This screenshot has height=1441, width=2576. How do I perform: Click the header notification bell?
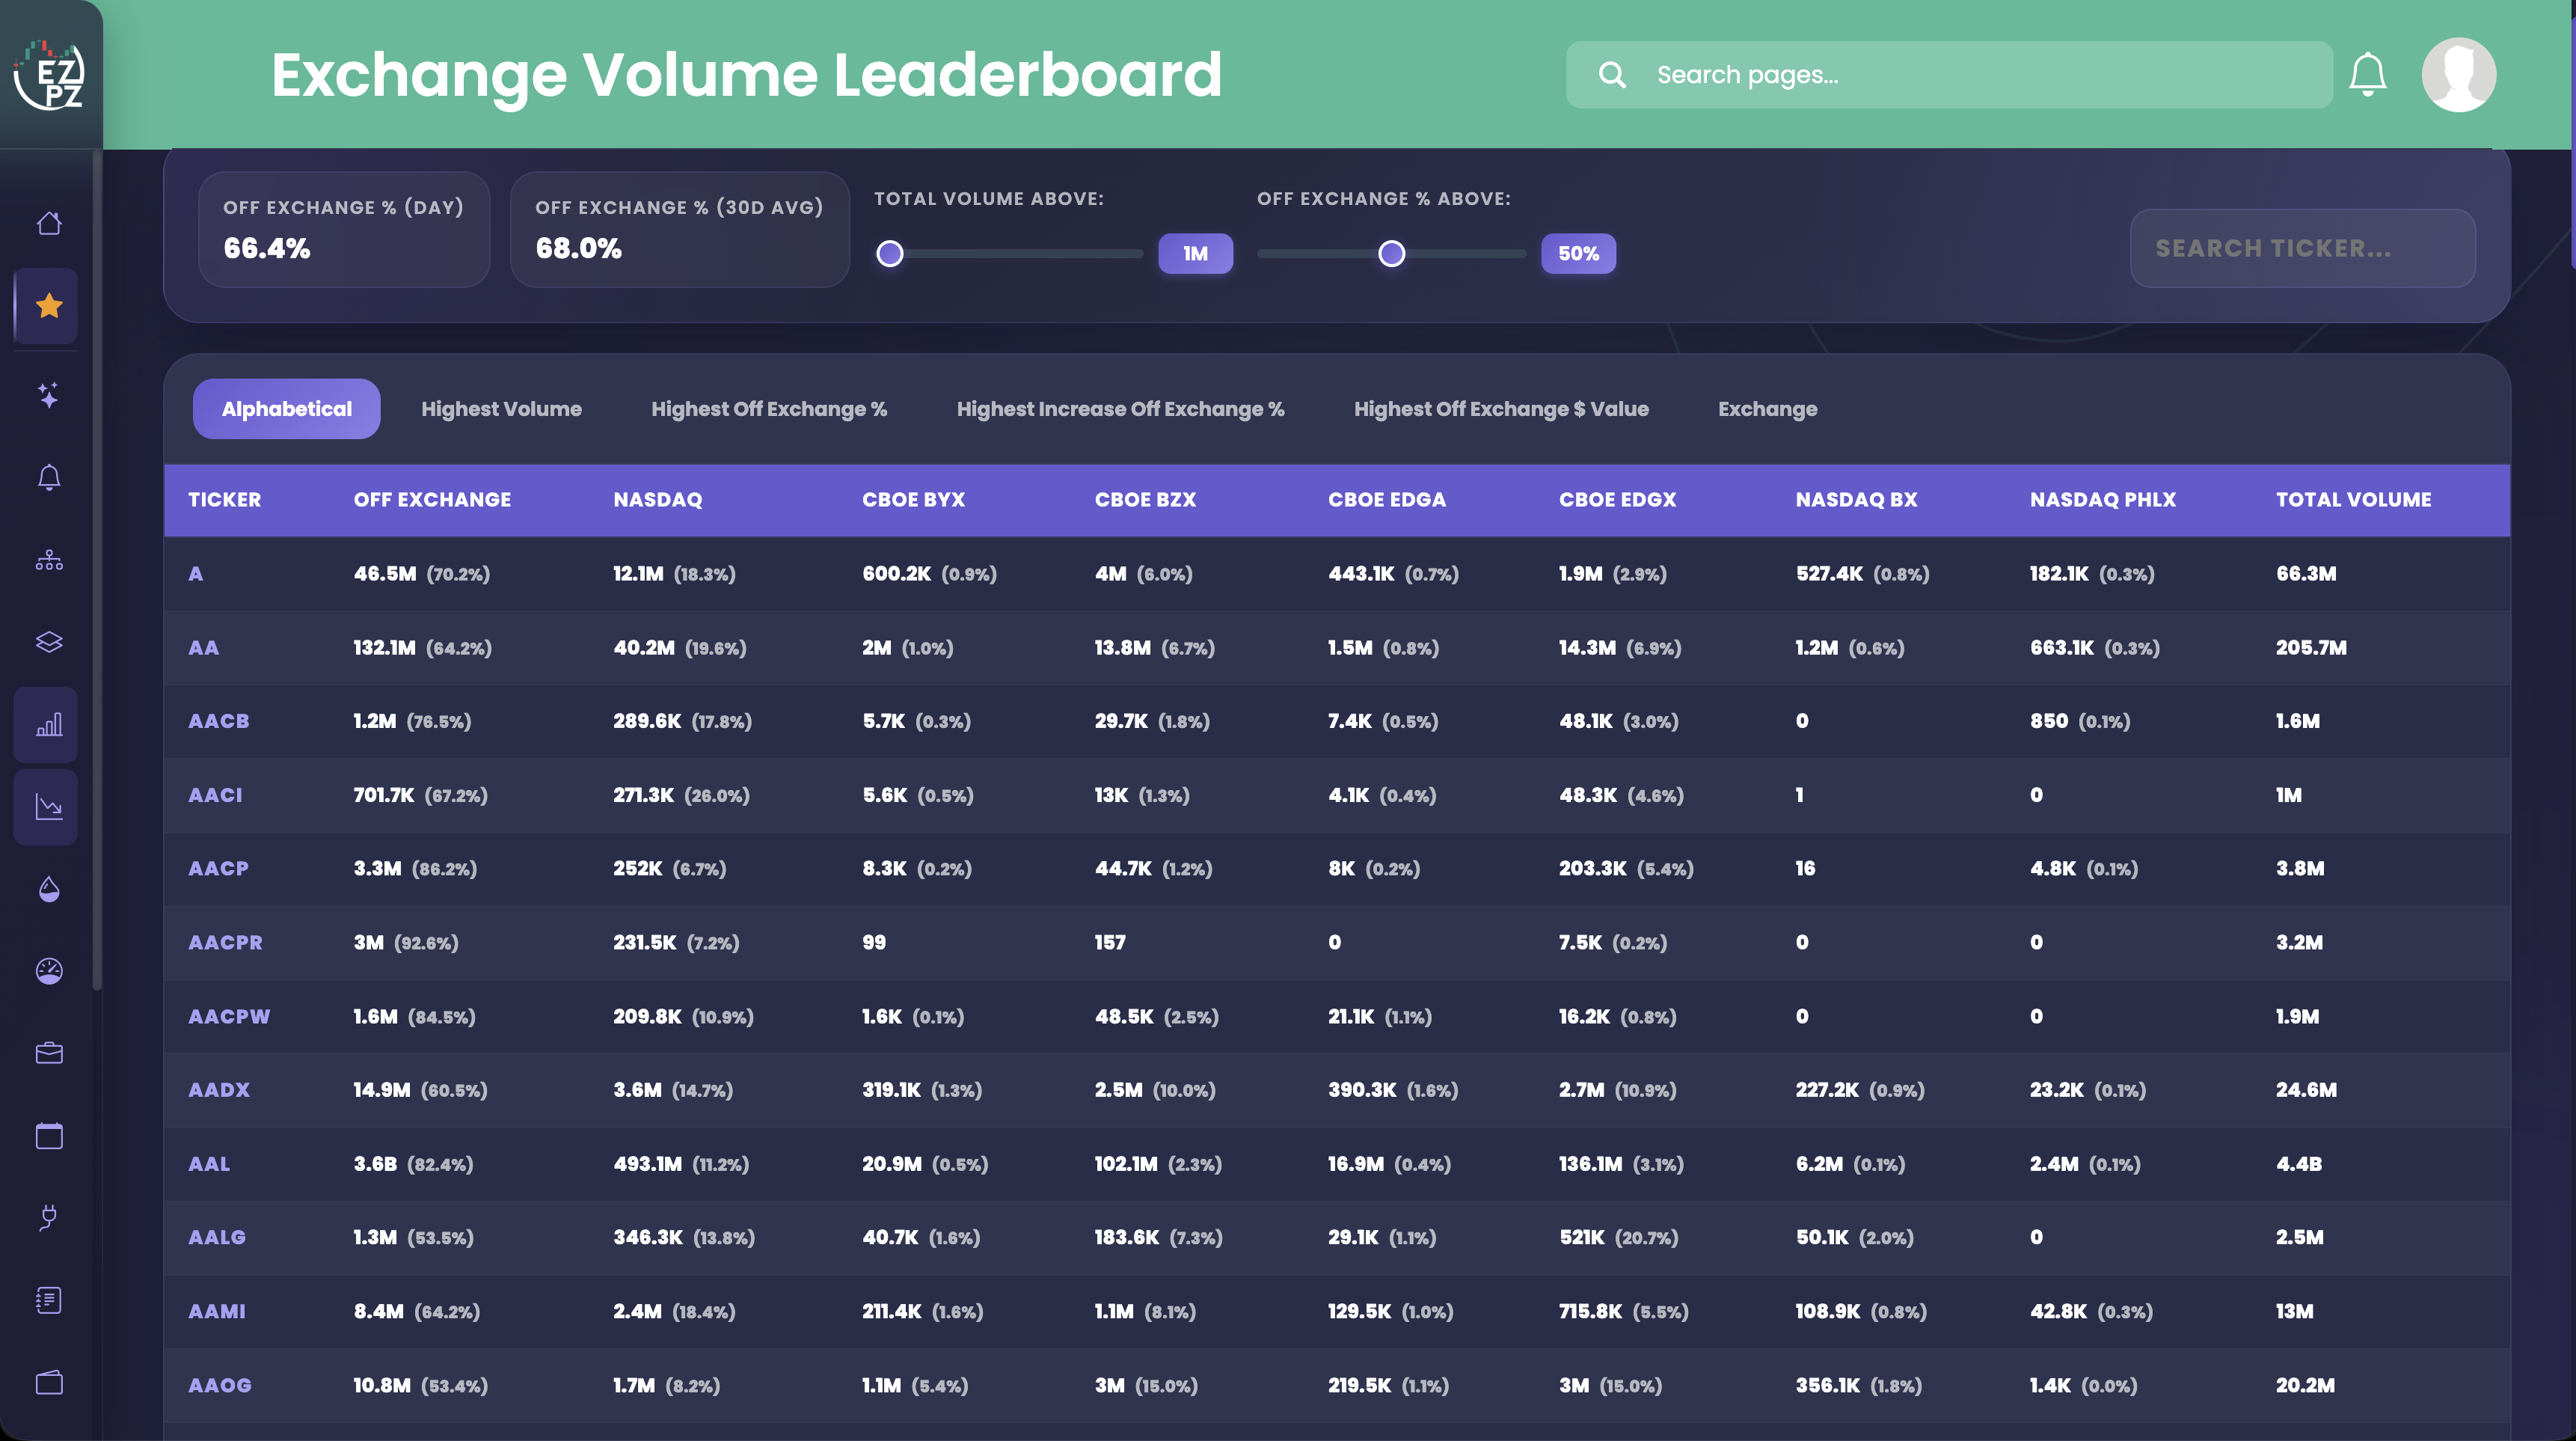tap(2367, 75)
